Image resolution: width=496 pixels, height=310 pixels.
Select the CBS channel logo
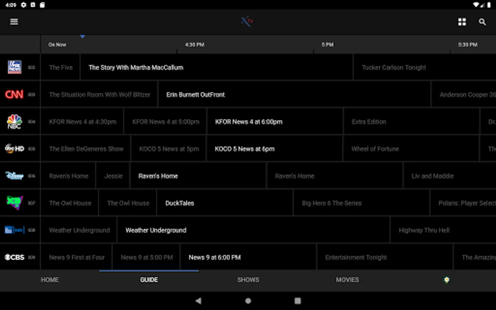pyautogui.click(x=14, y=257)
